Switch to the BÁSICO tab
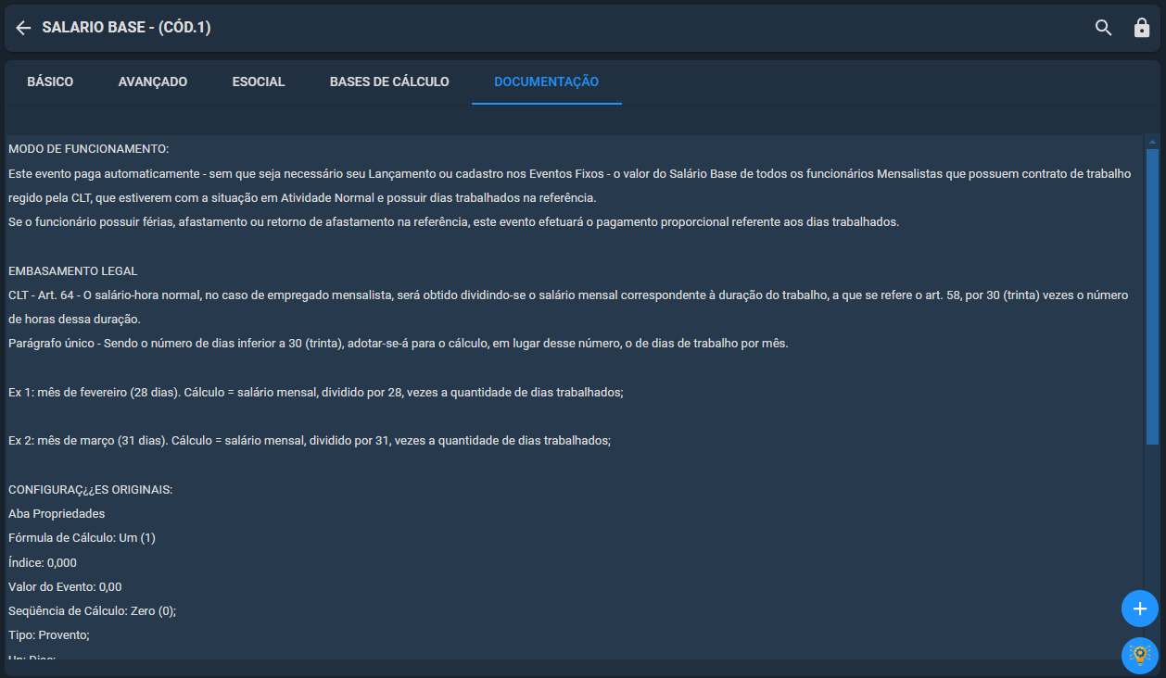The image size is (1166, 678). tap(50, 82)
